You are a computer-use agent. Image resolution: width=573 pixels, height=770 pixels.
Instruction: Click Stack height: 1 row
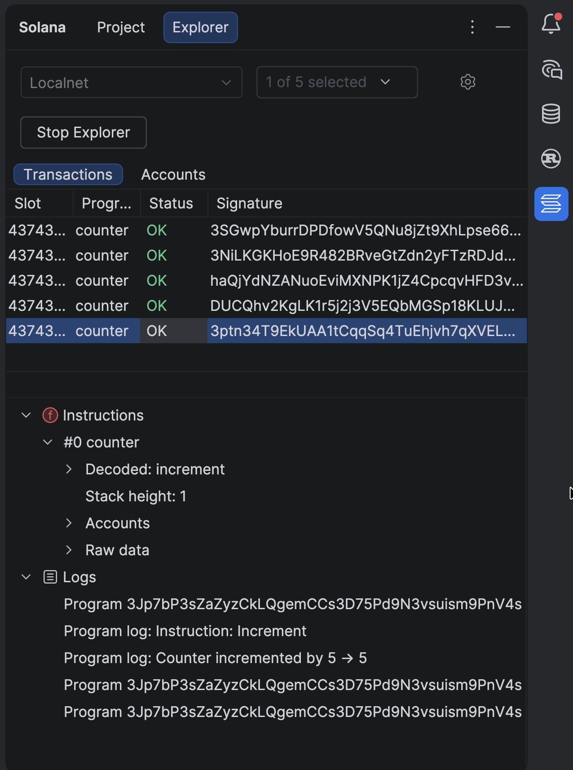pos(136,496)
